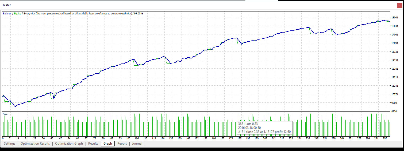The image size is (404, 151).
Task: Click trade number 100 on the bottom axis
Action: coord(129,138)
